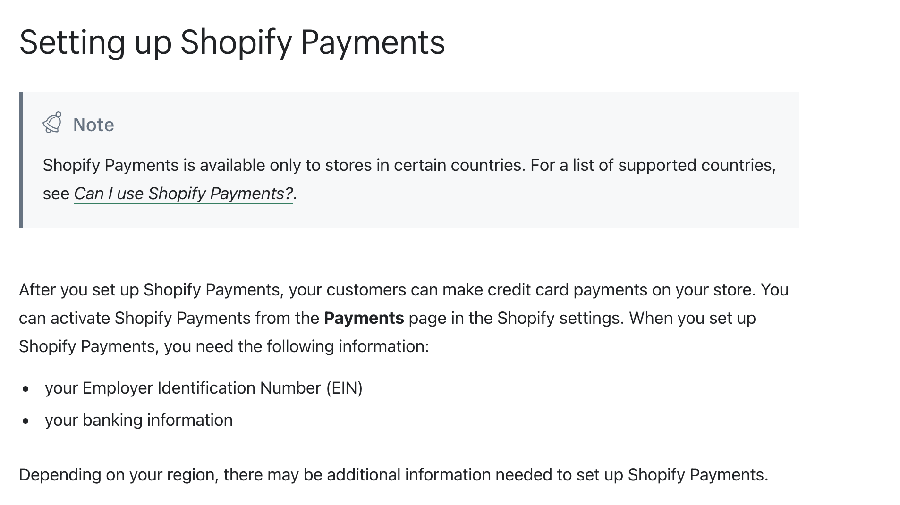Select the Employer Identification Number list item
900x505 pixels.
coord(204,388)
